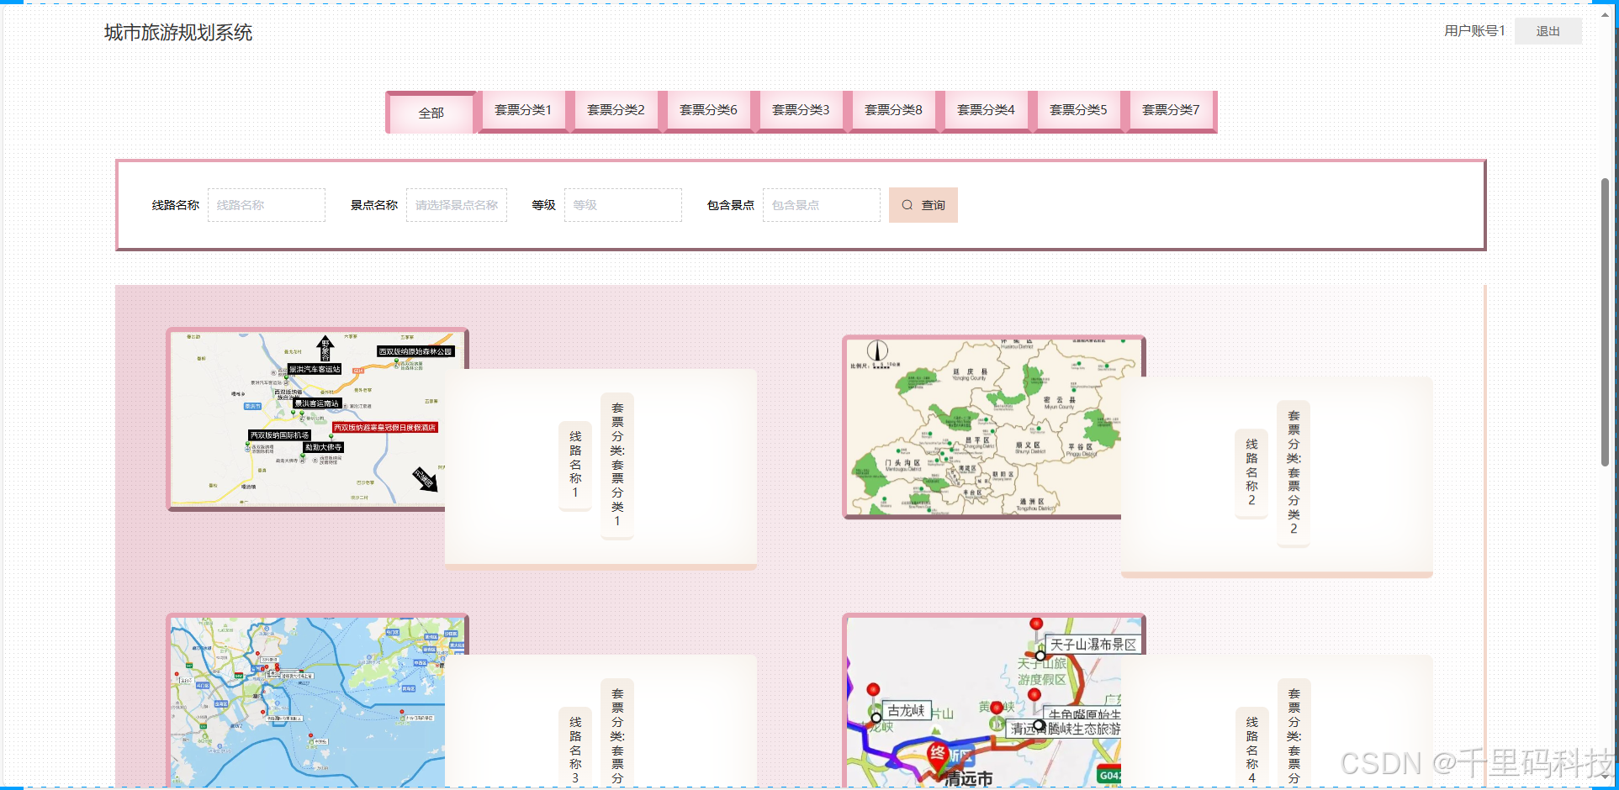Click the 退出 logout button

[x=1548, y=31]
